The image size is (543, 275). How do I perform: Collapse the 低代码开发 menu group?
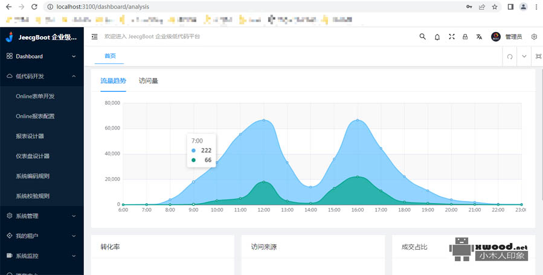tap(41, 76)
